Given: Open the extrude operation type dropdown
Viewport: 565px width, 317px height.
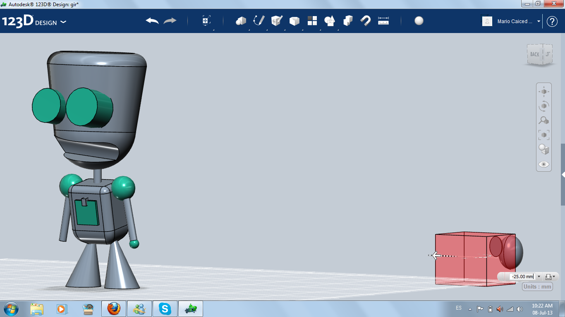Looking at the screenshot, I should (x=551, y=277).
